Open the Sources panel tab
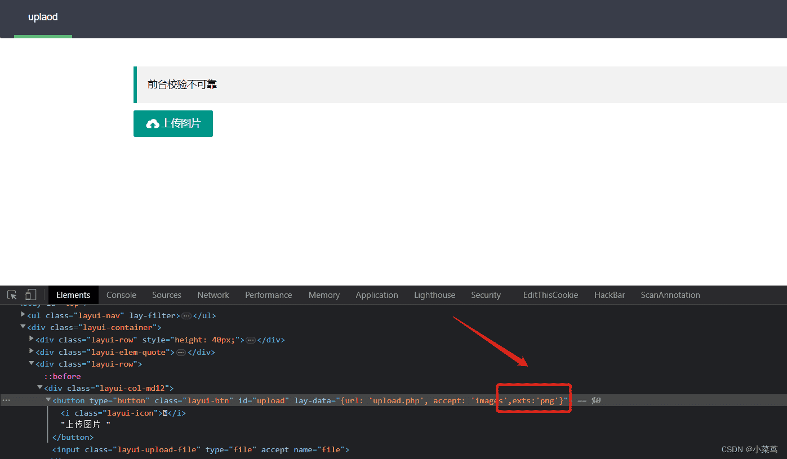The image size is (787, 459). (166, 295)
